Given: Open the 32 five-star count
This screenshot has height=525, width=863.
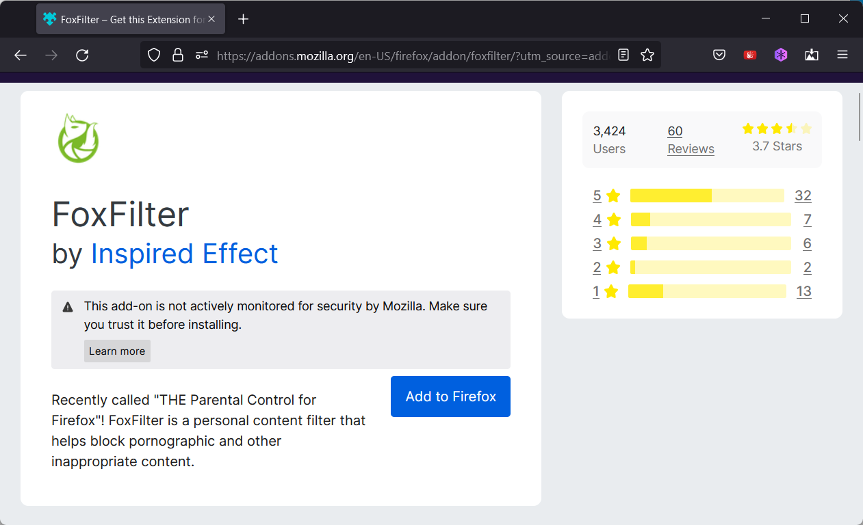Looking at the screenshot, I should pos(803,196).
